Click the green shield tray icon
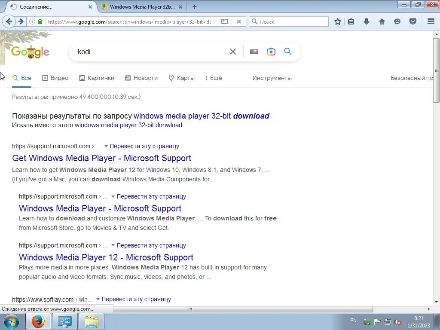This screenshot has height=330, width=440. (367, 322)
